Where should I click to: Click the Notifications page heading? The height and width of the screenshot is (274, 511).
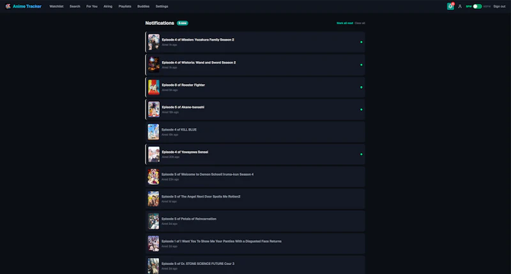pos(160,23)
